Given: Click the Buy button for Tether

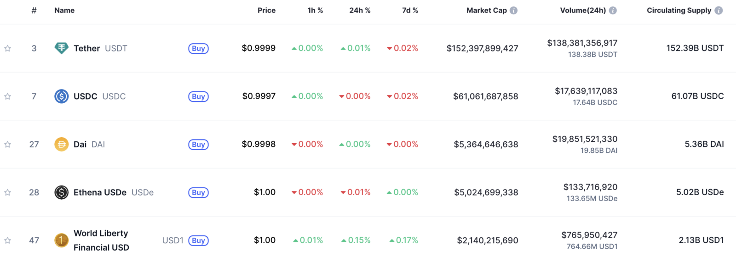Looking at the screenshot, I should (x=198, y=48).
